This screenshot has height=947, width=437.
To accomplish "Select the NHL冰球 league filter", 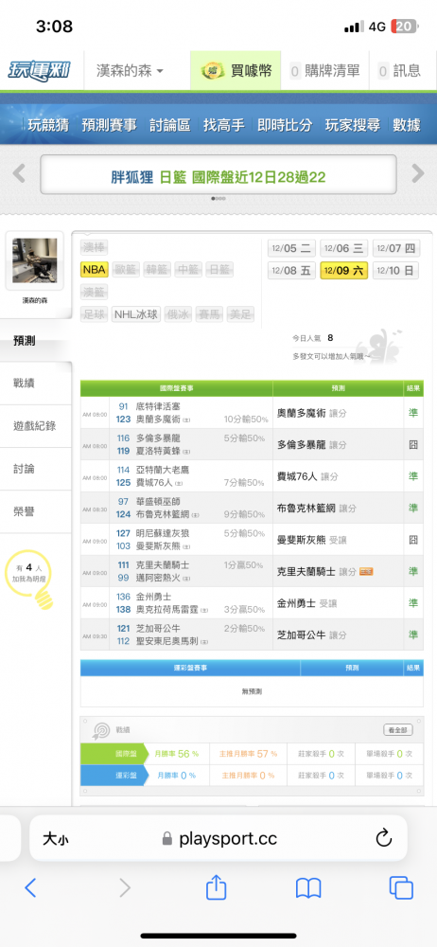I will 136,314.
